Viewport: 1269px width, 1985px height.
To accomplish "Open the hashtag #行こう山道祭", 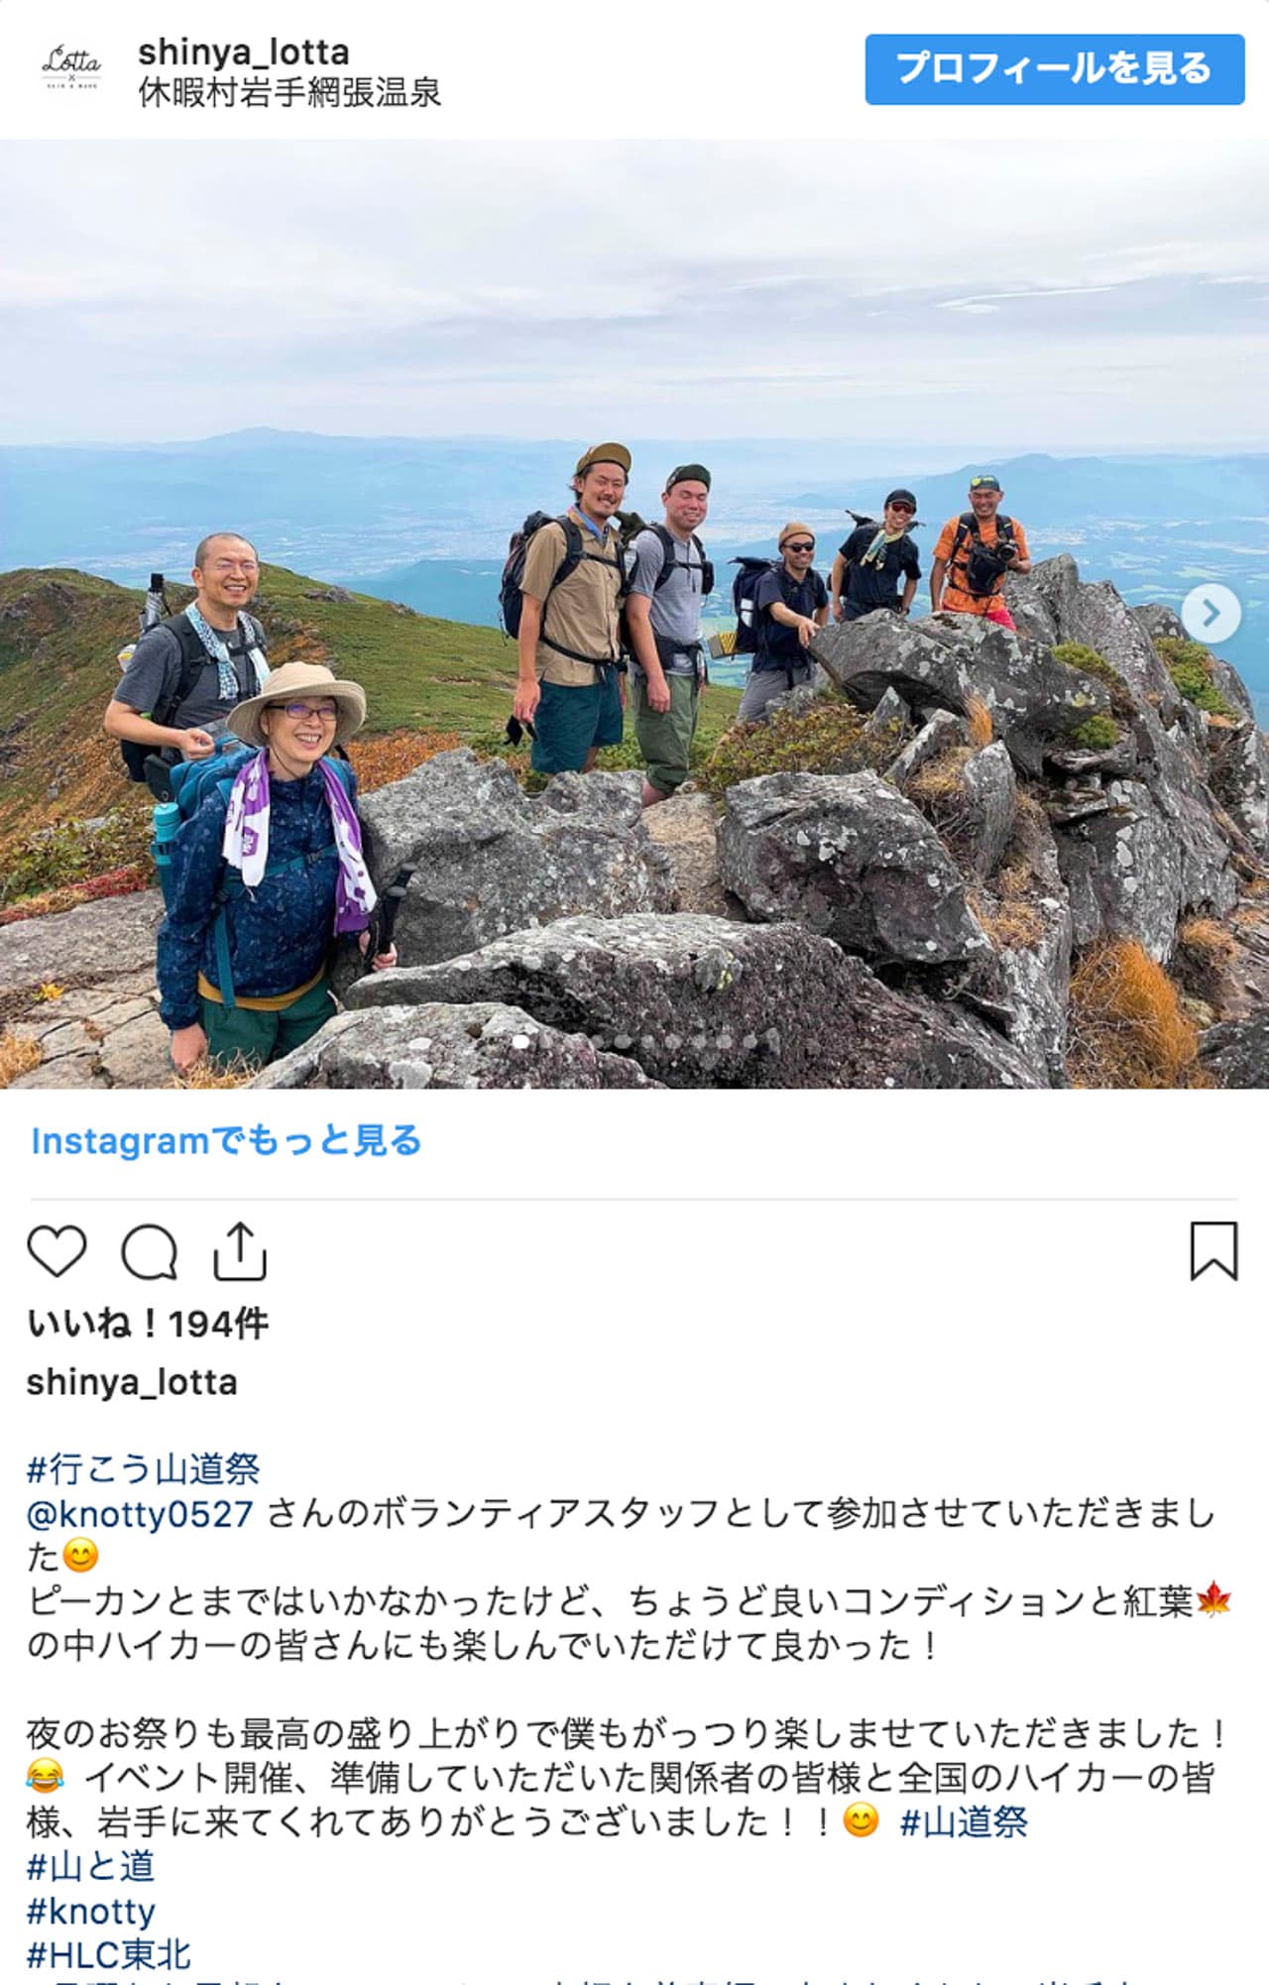I will tap(143, 1468).
